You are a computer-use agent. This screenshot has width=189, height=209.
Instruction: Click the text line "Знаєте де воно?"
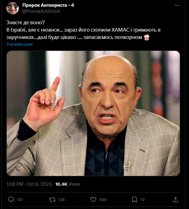(26, 23)
